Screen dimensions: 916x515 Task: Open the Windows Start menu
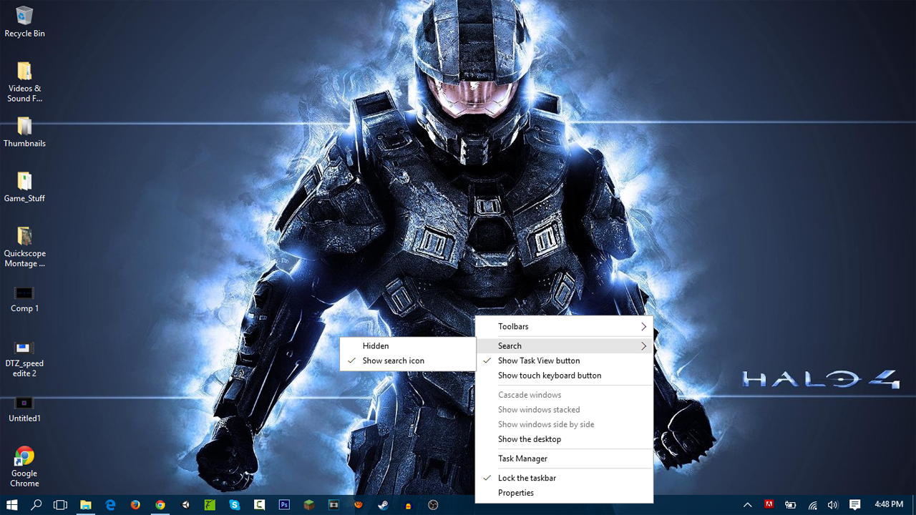12,505
